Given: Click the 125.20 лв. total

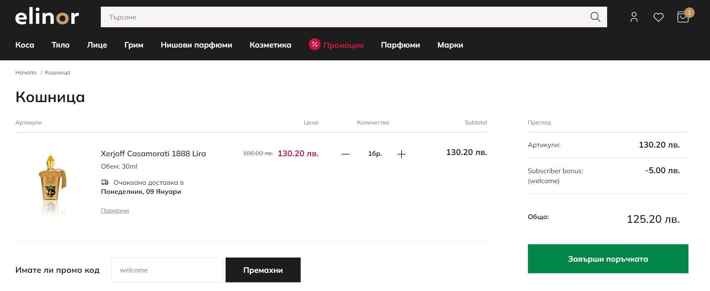Looking at the screenshot, I should (x=653, y=219).
